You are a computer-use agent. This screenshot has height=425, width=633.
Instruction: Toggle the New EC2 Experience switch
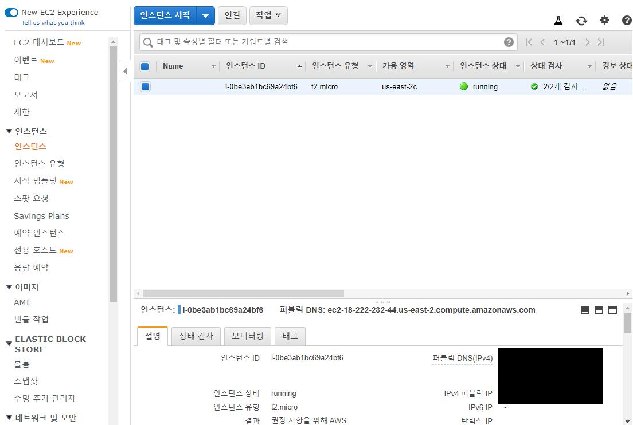click(x=11, y=13)
